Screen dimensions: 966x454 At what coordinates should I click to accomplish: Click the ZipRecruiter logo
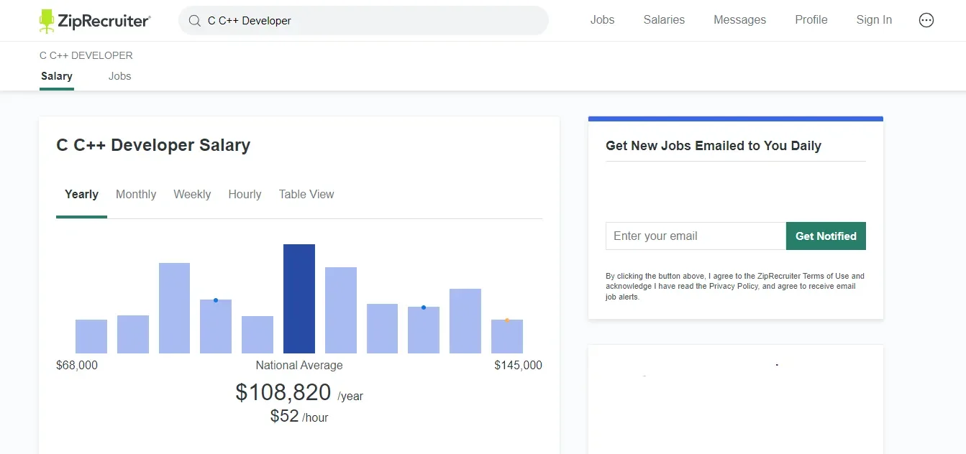point(94,21)
